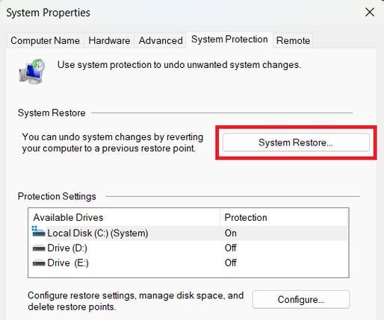Open the Hardware tab
The height and width of the screenshot is (320, 384).
(109, 40)
